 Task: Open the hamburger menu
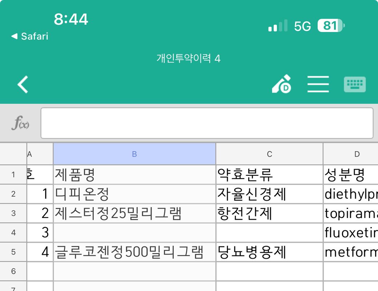[x=318, y=84]
